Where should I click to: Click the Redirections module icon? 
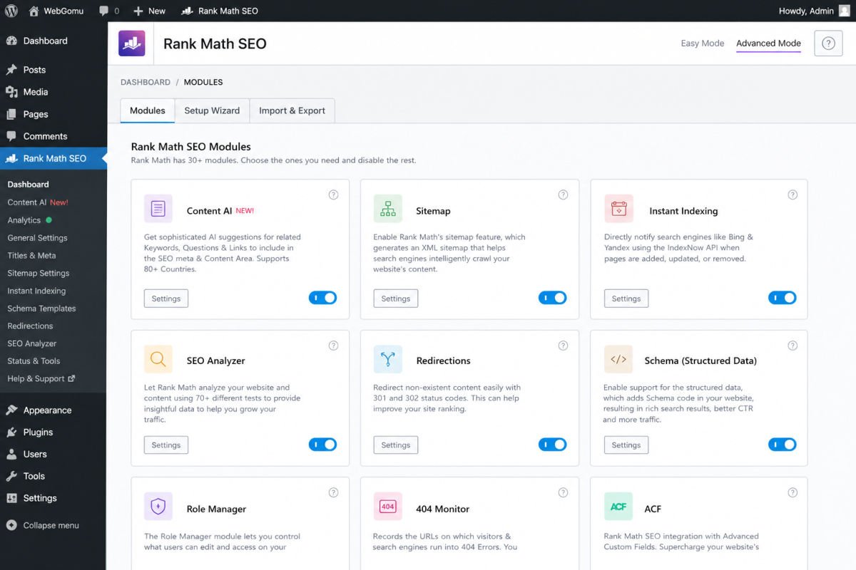[x=388, y=359]
